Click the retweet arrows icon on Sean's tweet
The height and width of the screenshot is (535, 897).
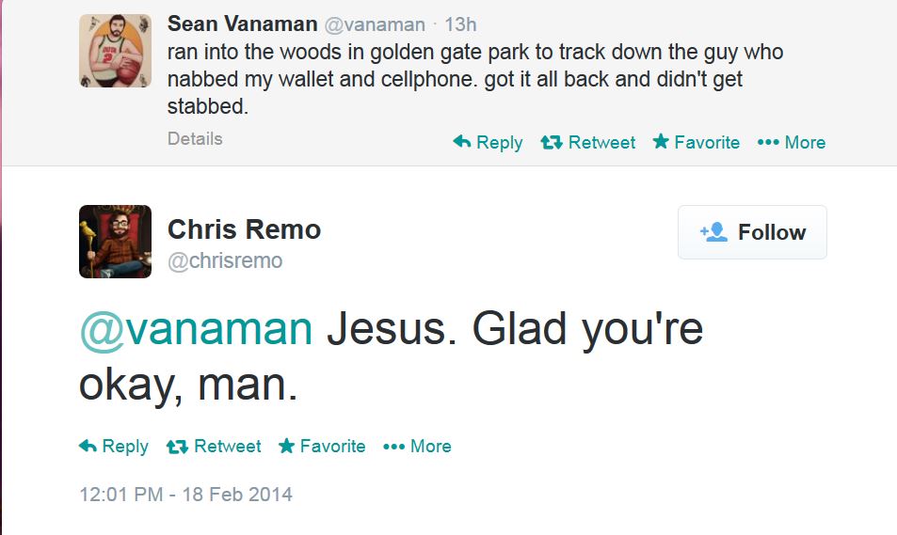pyautogui.click(x=552, y=143)
